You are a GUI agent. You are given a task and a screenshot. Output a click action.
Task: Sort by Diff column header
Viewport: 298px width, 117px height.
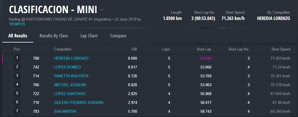[x=134, y=49]
